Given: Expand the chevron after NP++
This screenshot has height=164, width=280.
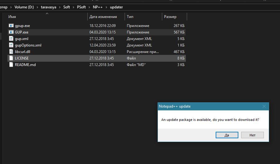Looking at the screenshot, I should [x=106, y=7].
